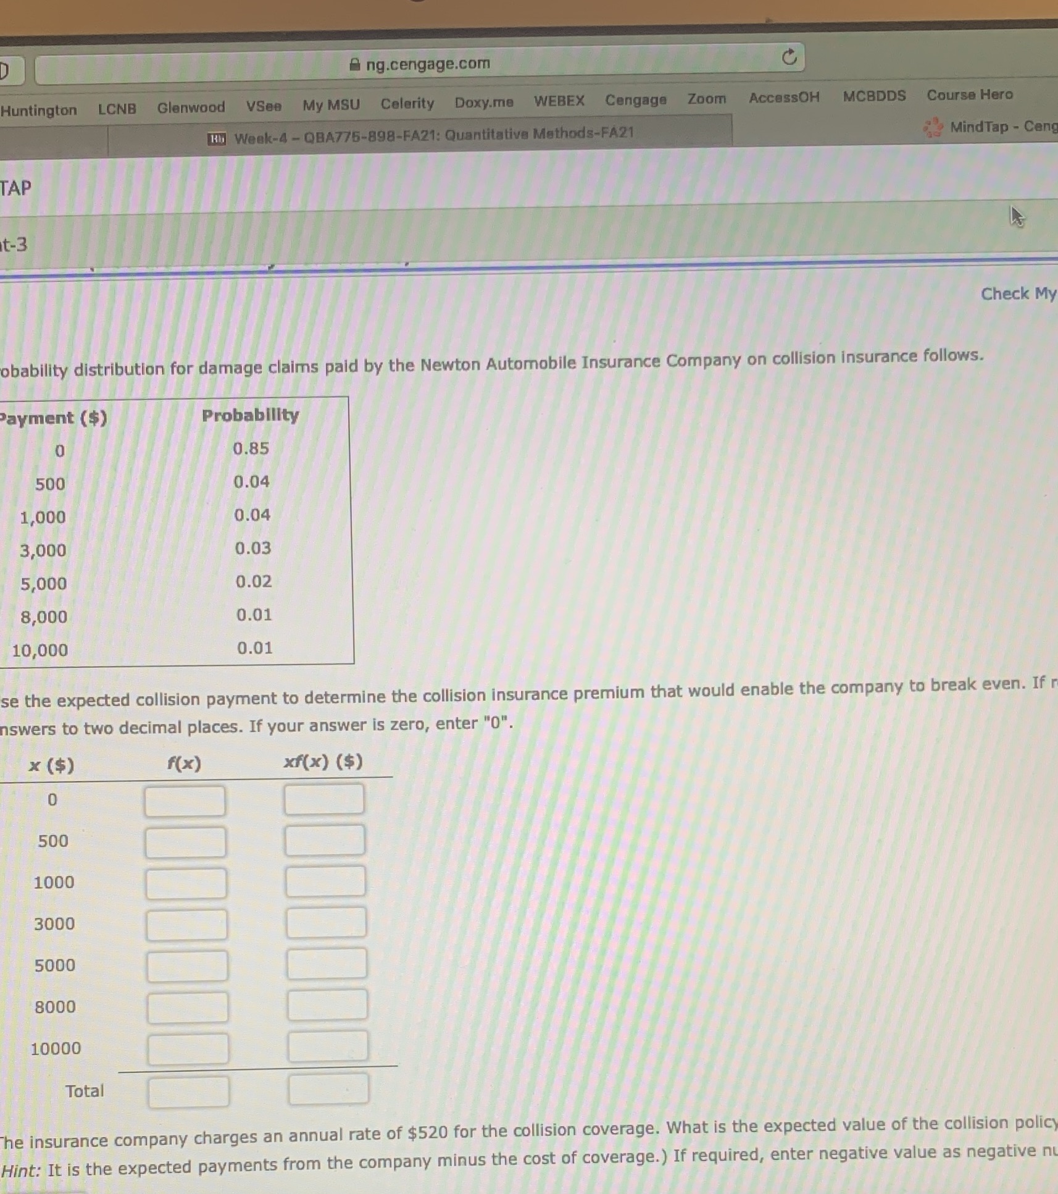Click the f(x) column header
Image resolution: width=1058 pixels, height=1194 pixels.
(184, 764)
